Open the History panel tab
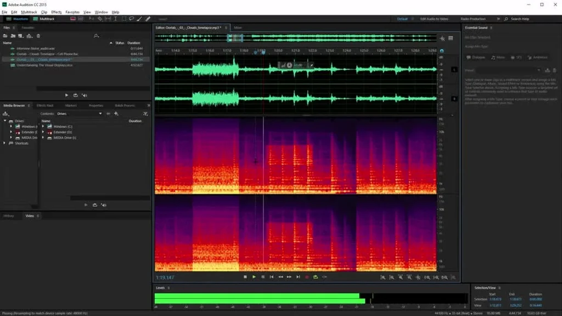Viewport: 562px width, 316px height. [x=9, y=216]
